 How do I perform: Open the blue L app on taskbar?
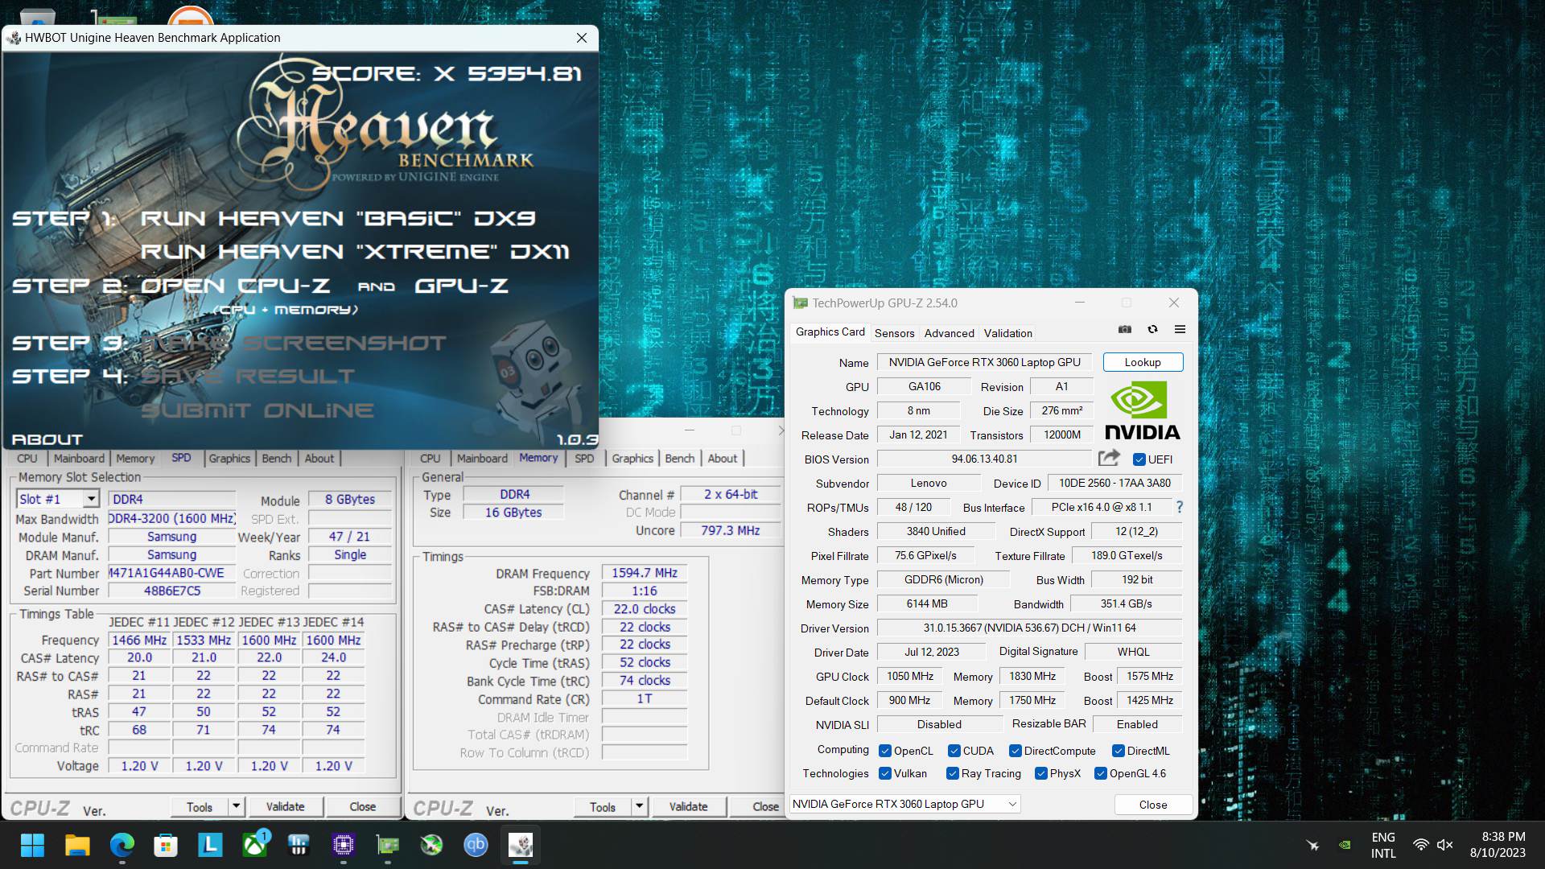(210, 845)
